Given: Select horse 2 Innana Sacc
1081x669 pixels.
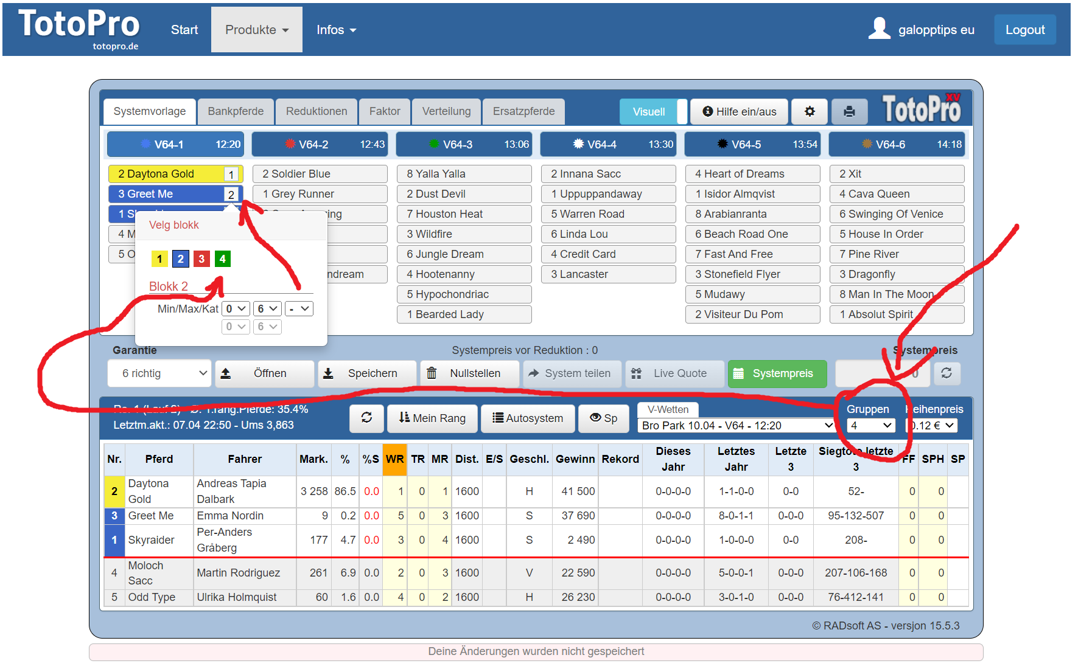Looking at the screenshot, I should [x=609, y=174].
